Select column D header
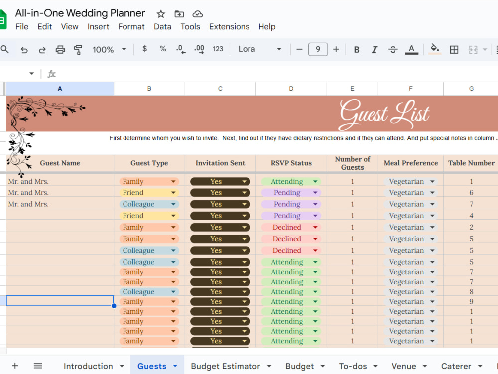The height and width of the screenshot is (374, 498). point(291,89)
